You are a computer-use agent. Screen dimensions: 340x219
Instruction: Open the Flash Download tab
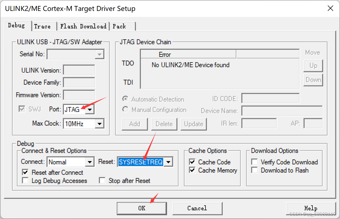(x=83, y=26)
